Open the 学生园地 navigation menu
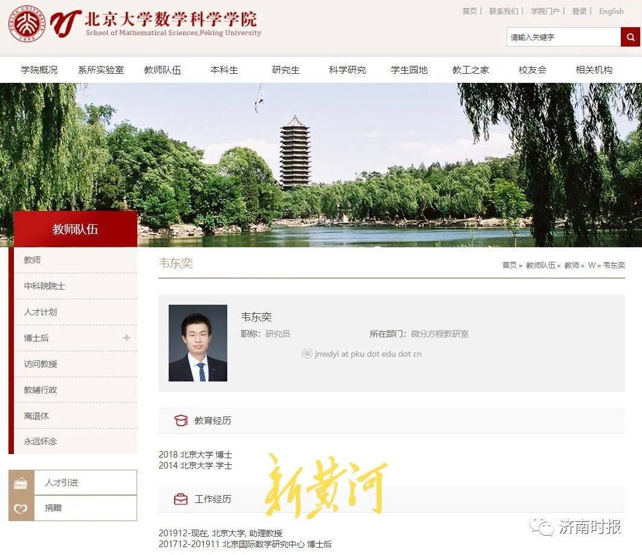Image resolution: width=642 pixels, height=555 pixels. (409, 70)
